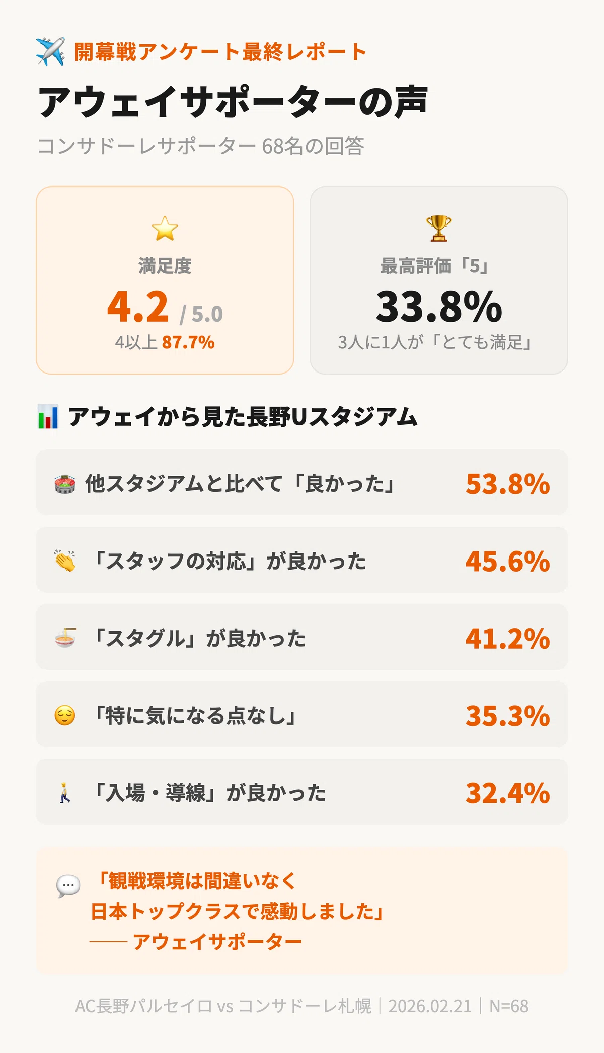Click the relieved face emoji icon

tap(65, 715)
